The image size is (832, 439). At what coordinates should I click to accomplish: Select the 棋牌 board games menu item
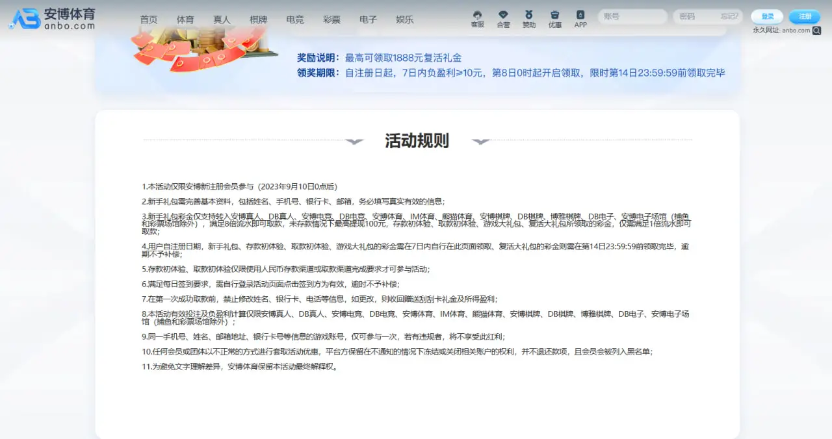(x=258, y=19)
